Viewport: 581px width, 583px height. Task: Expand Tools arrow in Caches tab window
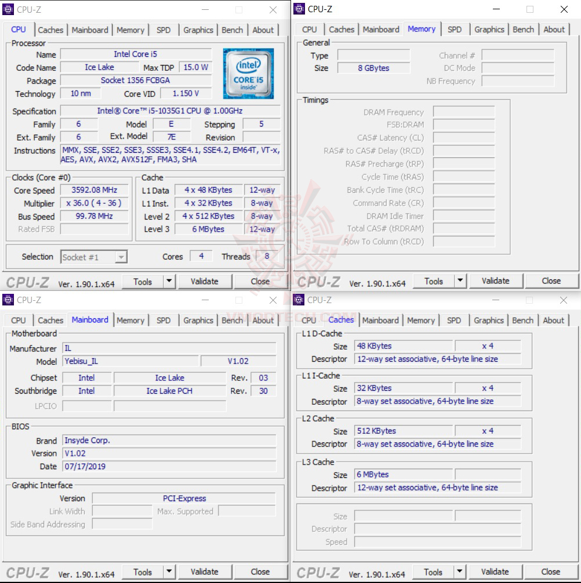pos(460,571)
